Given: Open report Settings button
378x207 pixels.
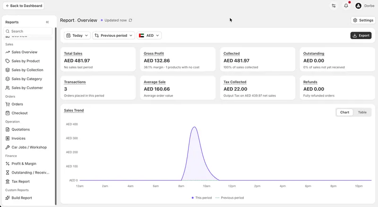Looking at the screenshot, I should click(363, 20).
